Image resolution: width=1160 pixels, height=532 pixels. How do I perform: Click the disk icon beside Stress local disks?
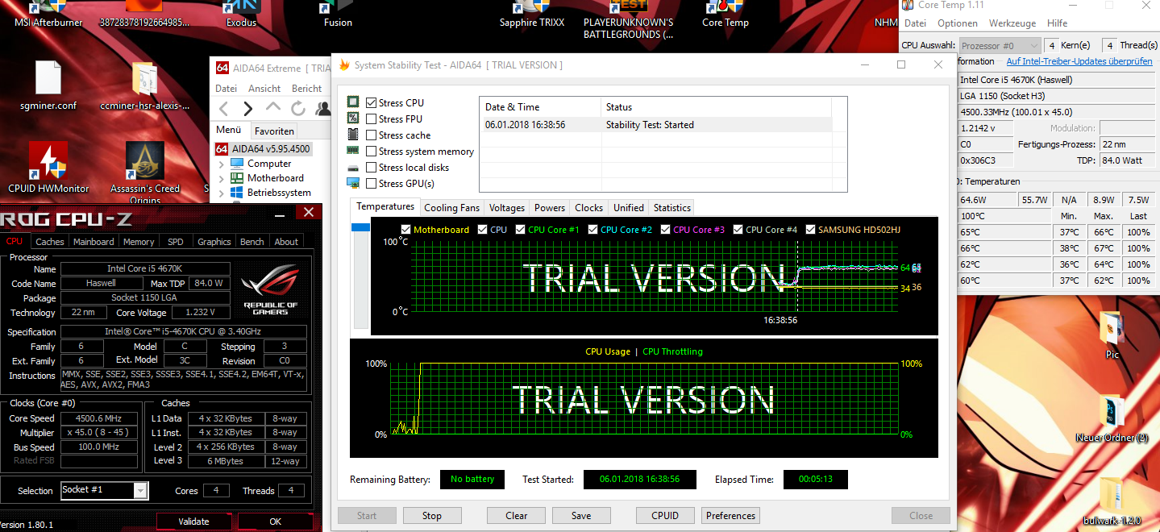[352, 167]
